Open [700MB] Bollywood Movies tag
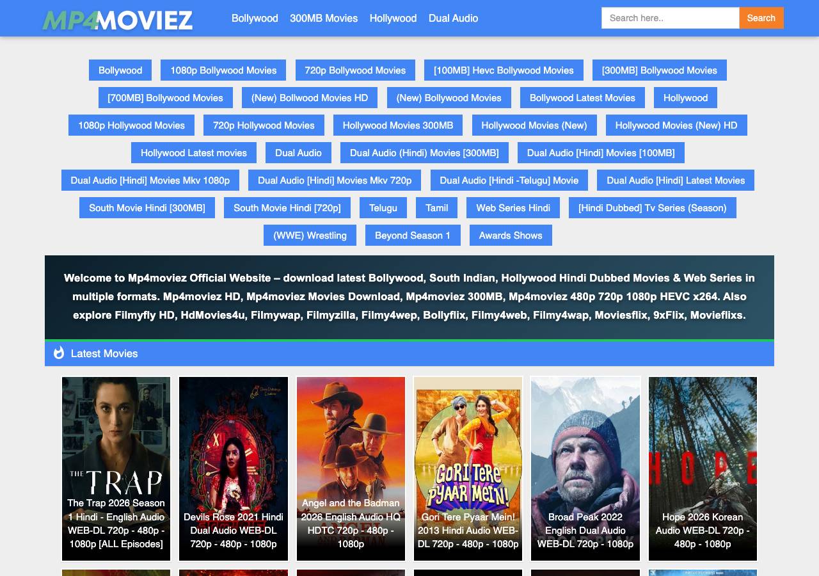This screenshot has width=819, height=576. [x=166, y=98]
